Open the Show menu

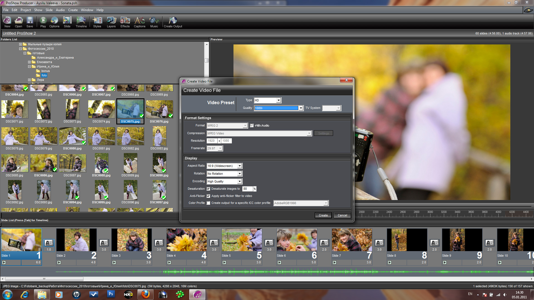coord(38,10)
